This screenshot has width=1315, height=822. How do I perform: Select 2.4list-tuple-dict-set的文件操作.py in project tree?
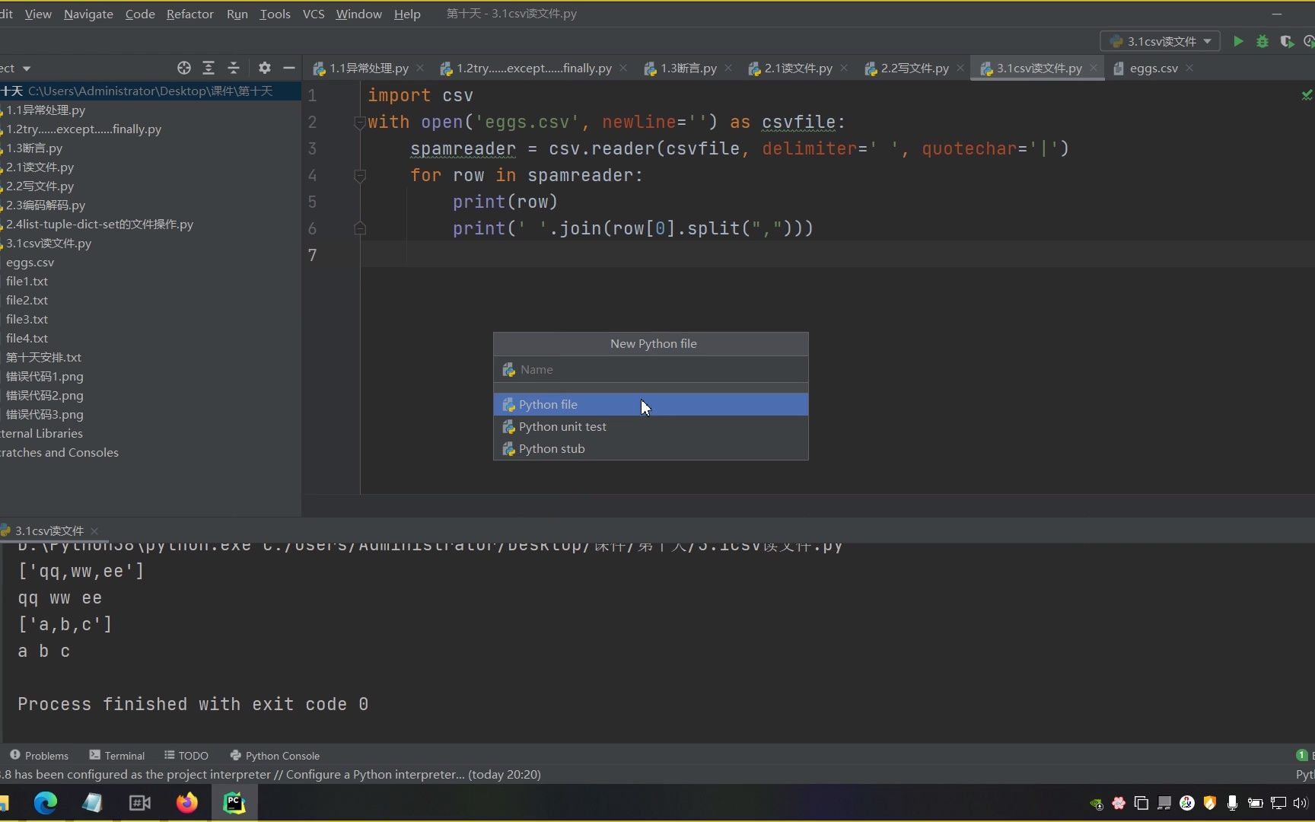[100, 224]
